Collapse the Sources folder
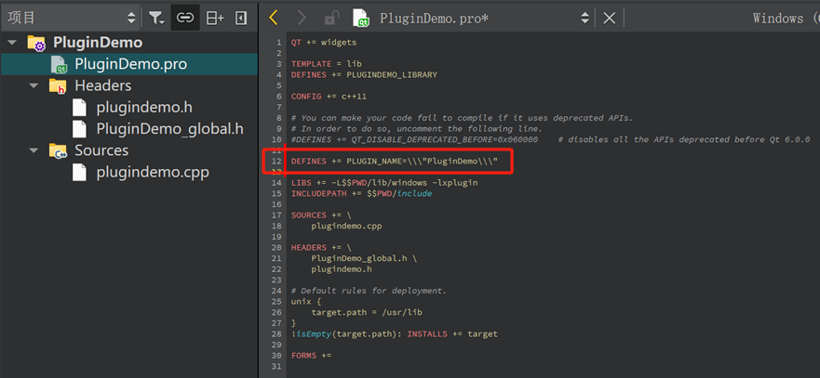Image resolution: width=820 pixels, height=378 pixels. [x=34, y=150]
